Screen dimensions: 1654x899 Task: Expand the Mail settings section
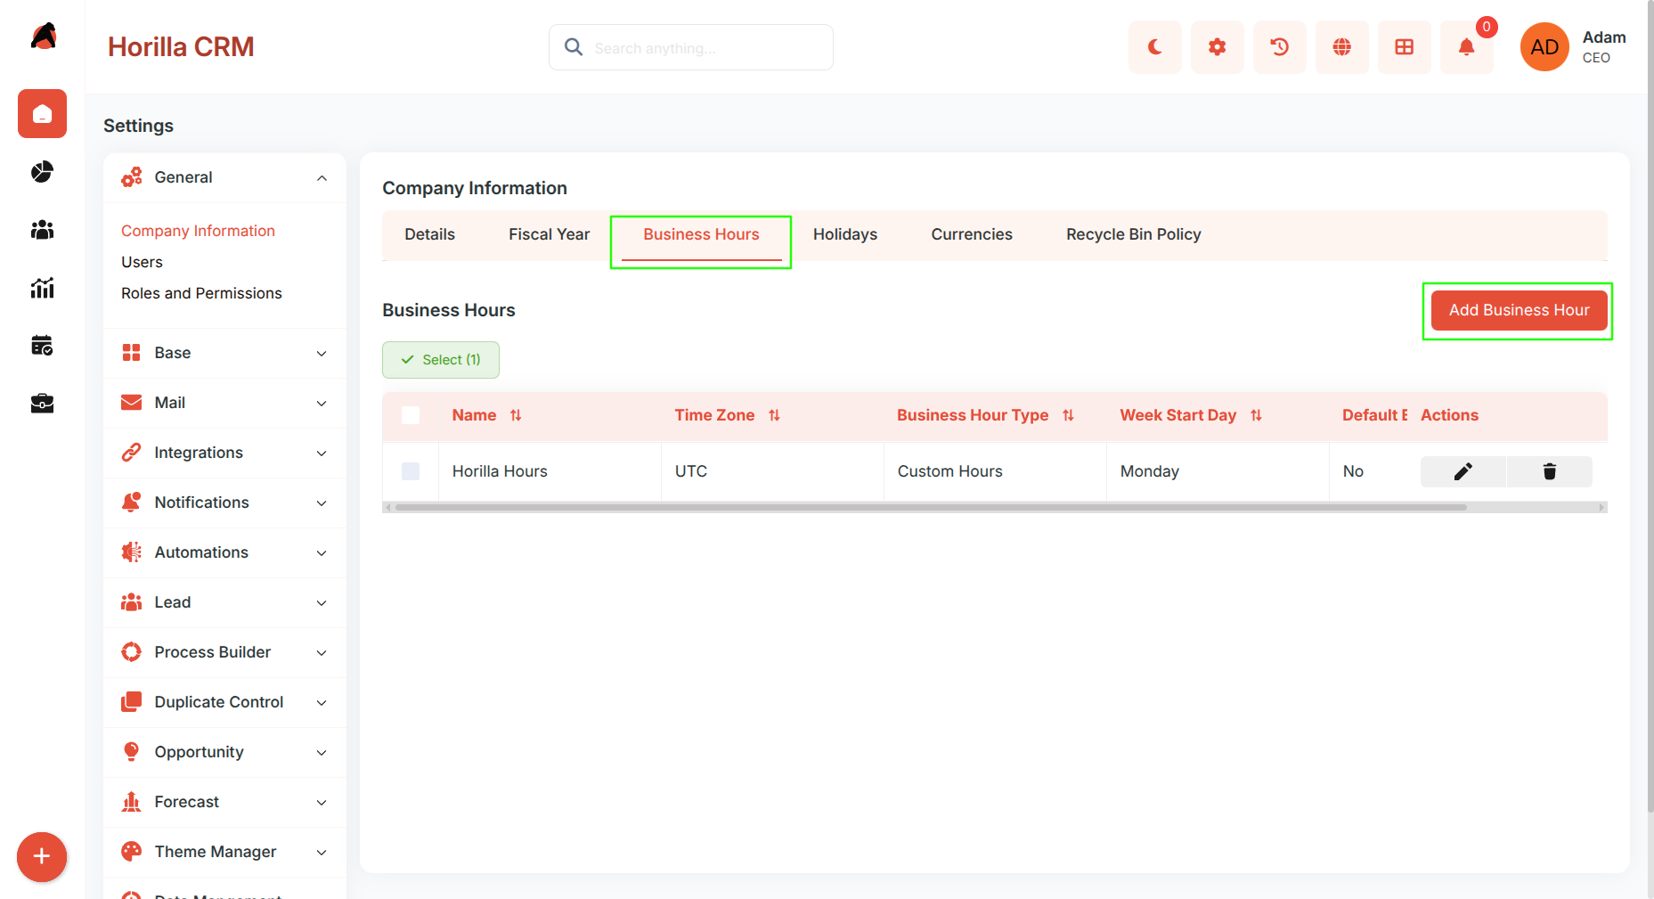pos(224,403)
